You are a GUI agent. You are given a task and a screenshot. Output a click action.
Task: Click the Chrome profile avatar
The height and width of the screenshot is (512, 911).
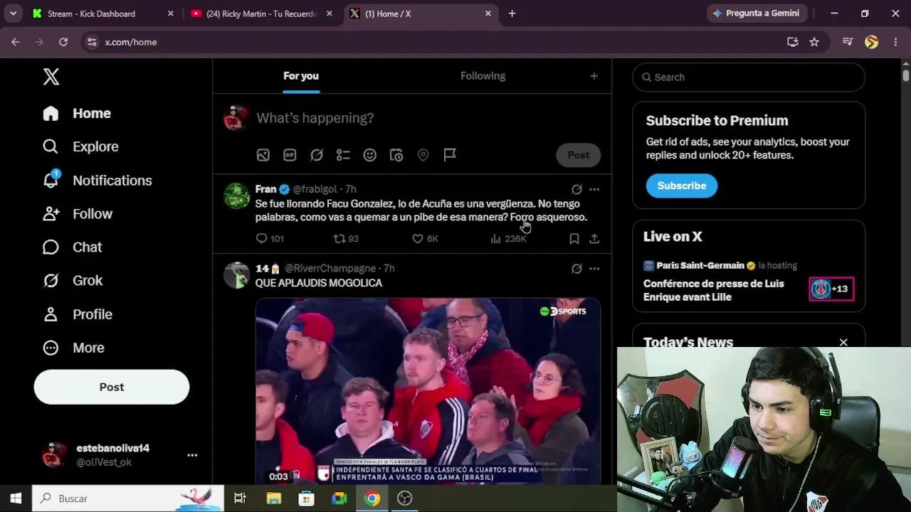[x=872, y=42]
